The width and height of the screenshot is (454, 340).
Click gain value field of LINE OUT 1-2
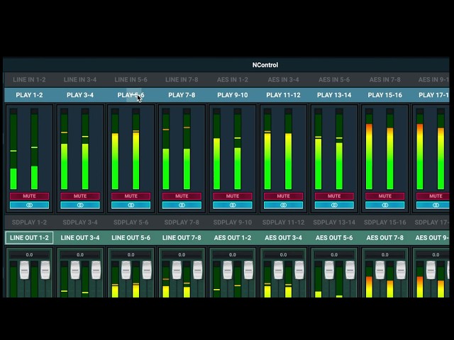[x=29, y=255]
